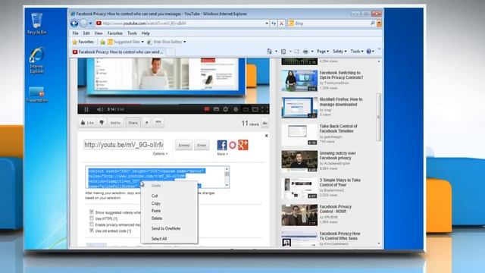Click the flag report icon below video
Image resolution: width=485 pixels, height=273 pixels.
[x=147, y=123]
